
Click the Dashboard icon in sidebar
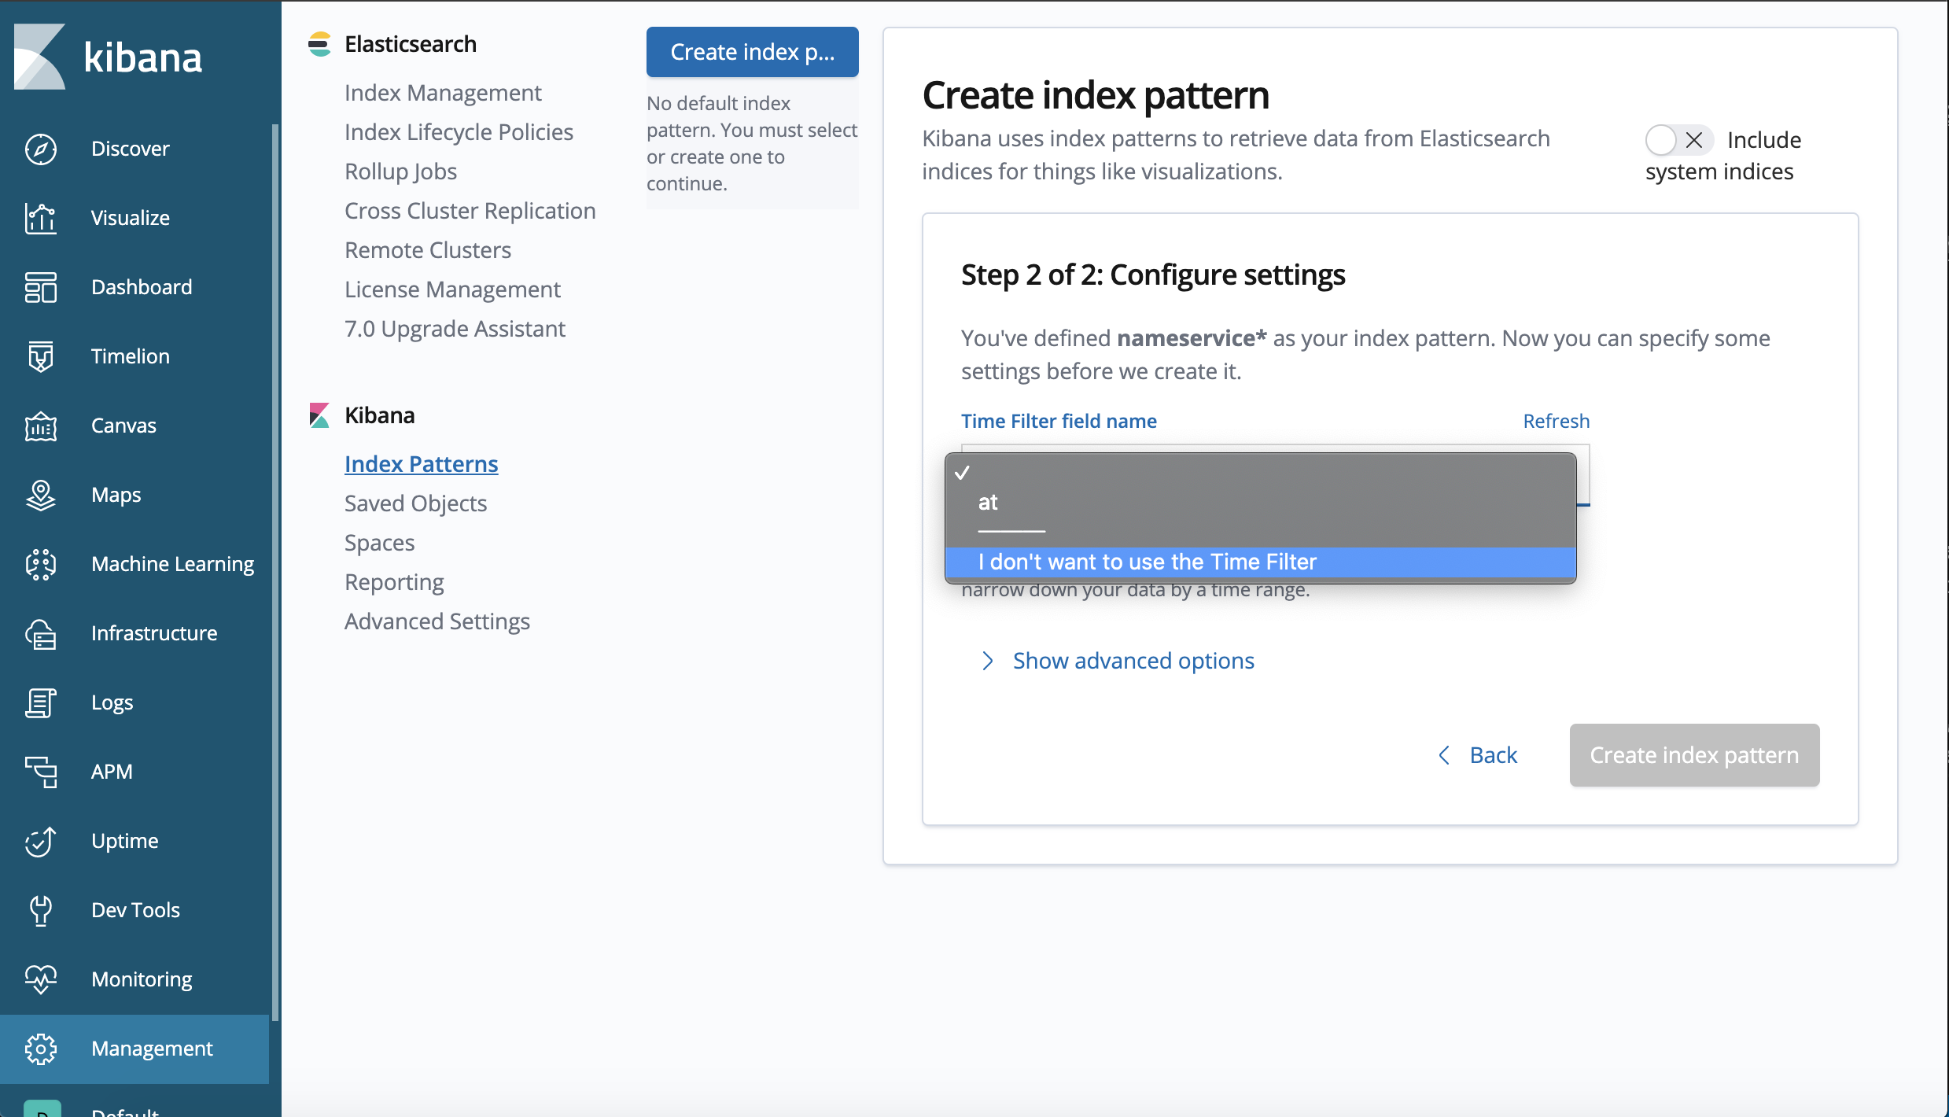point(40,287)
